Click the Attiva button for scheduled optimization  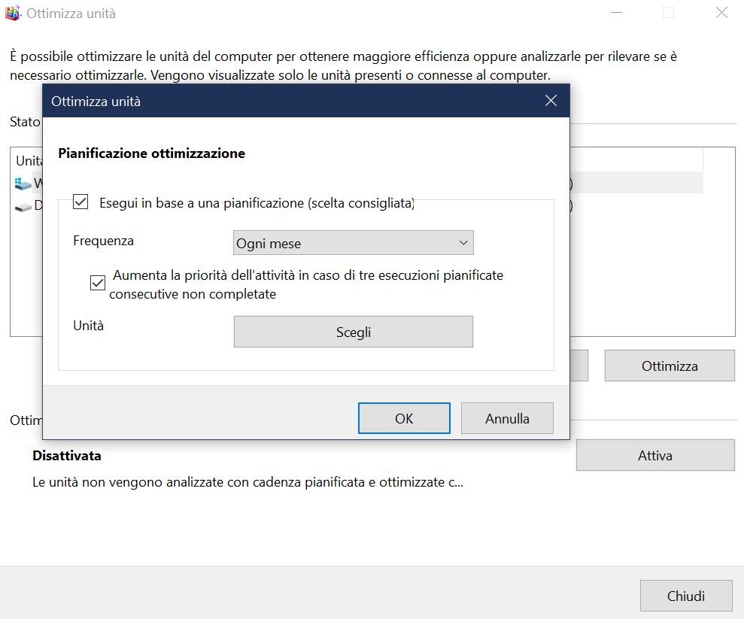pyautogui.click(x=655, y=455)
